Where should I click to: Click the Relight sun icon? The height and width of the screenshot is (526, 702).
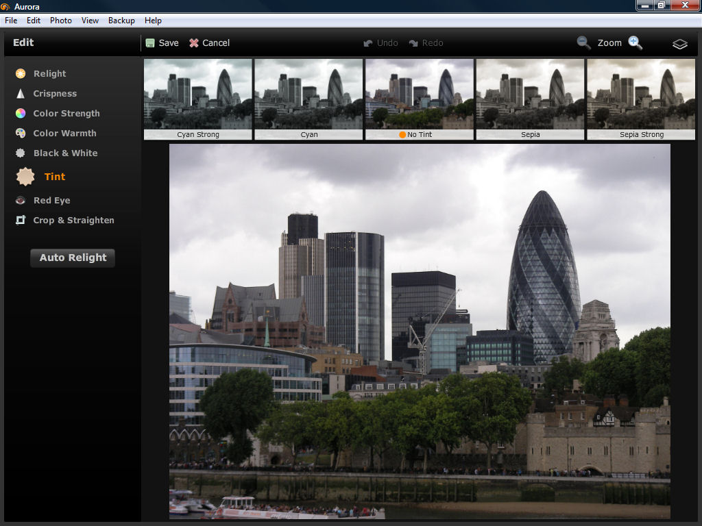coord(21,74)
